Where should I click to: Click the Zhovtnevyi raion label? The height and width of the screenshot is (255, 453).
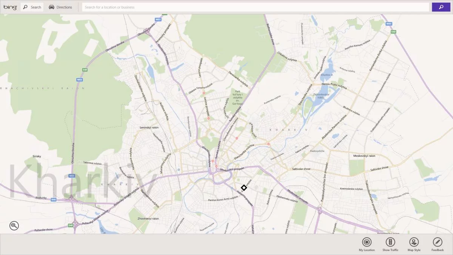[x=148, y=218]
